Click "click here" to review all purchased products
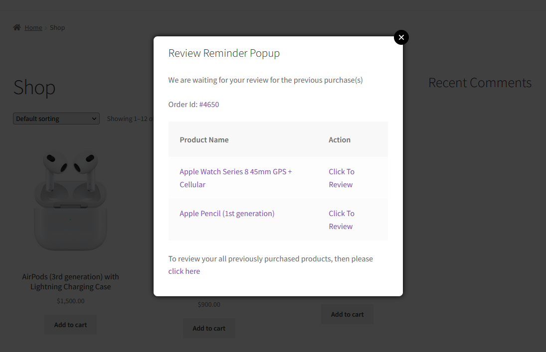The height and width of the screenshot is (352, 546). (184, 271)
